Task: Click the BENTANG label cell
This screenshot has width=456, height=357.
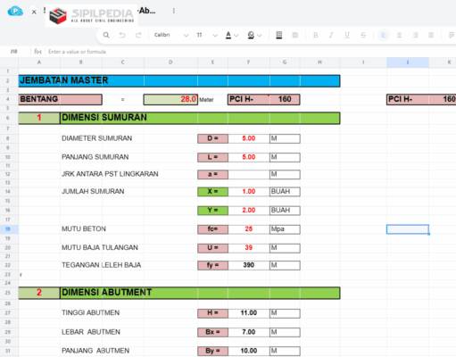Action: [x=60, y=99]
